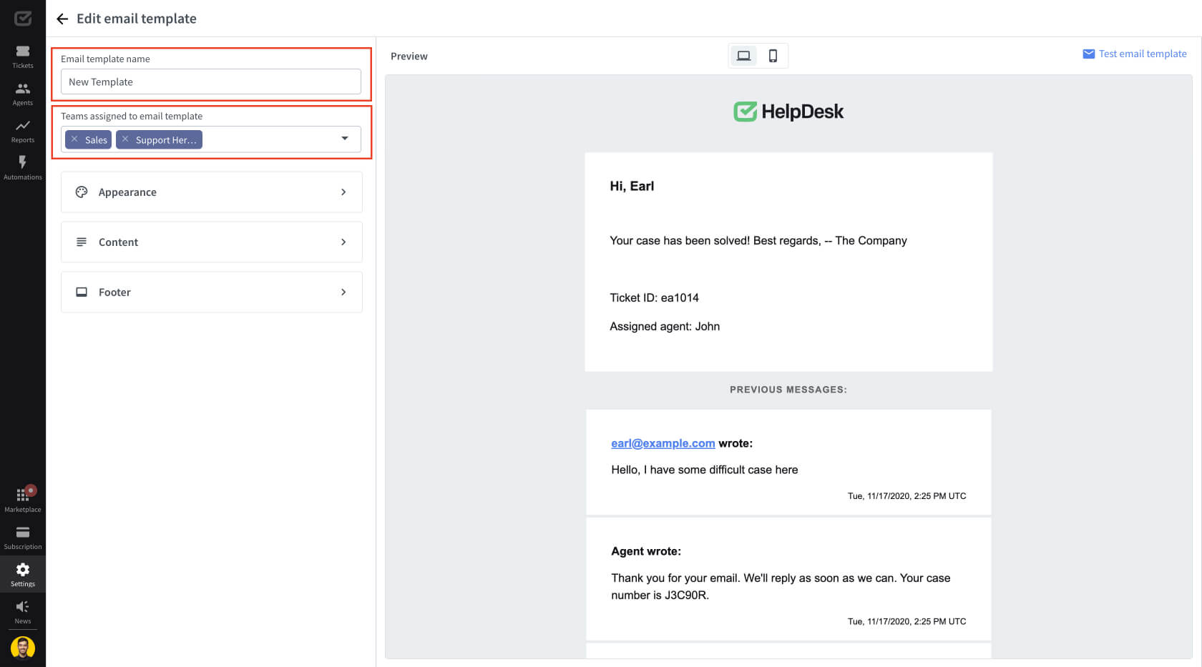This screenshot has width=1202, height=667.
Task: Click the 'Hi, Earl' greeting text
Action: [x=632, y=186]
